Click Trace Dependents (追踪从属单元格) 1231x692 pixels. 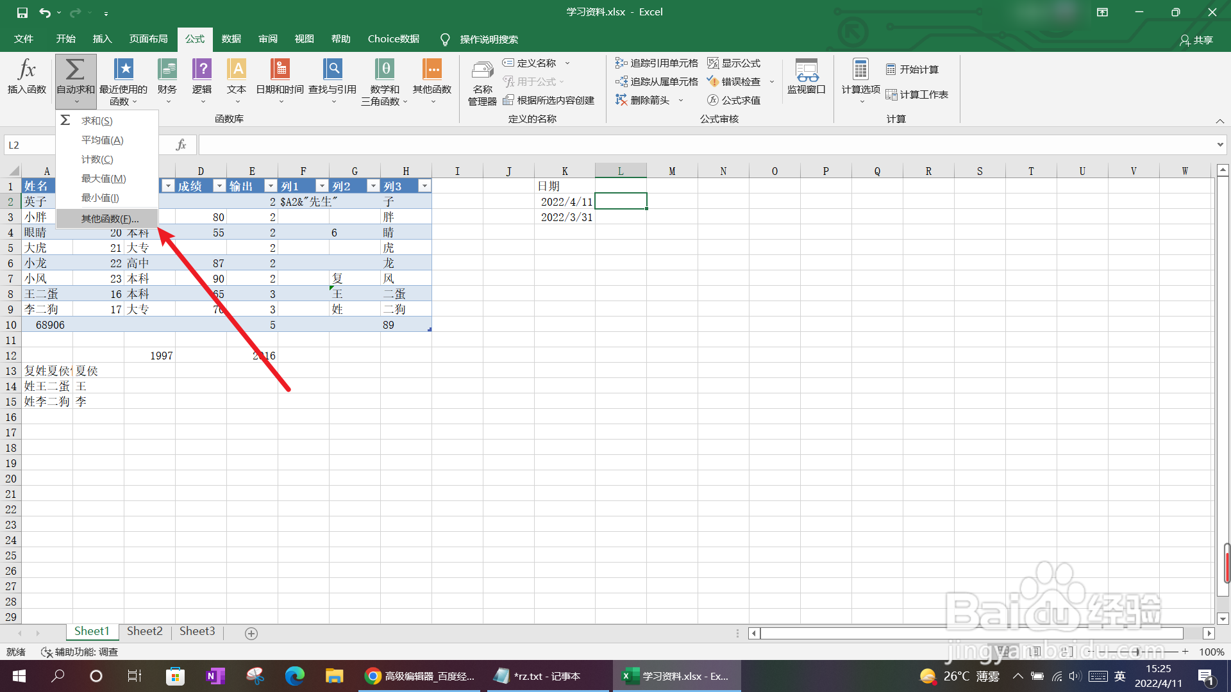657,81
